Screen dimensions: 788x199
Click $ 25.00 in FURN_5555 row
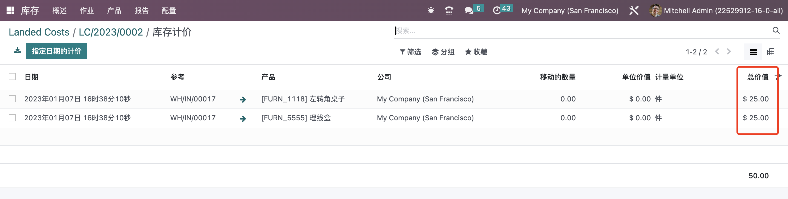tap(756, 118)
